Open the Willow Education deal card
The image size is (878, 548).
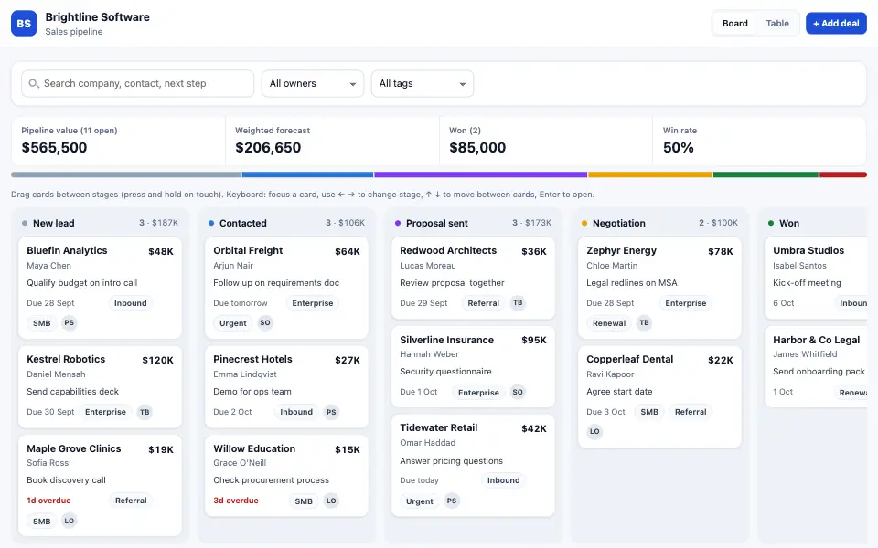pos(286,476)
